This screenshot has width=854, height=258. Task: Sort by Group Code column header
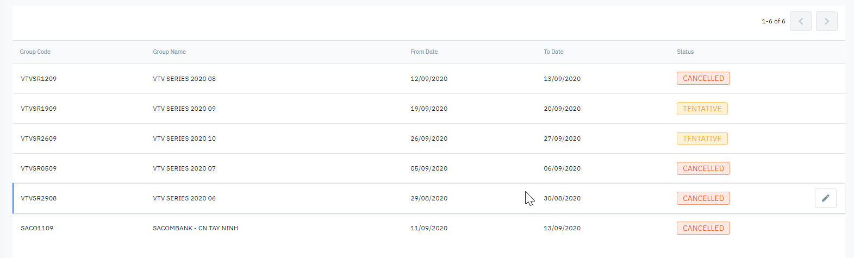tap(35, 52)
